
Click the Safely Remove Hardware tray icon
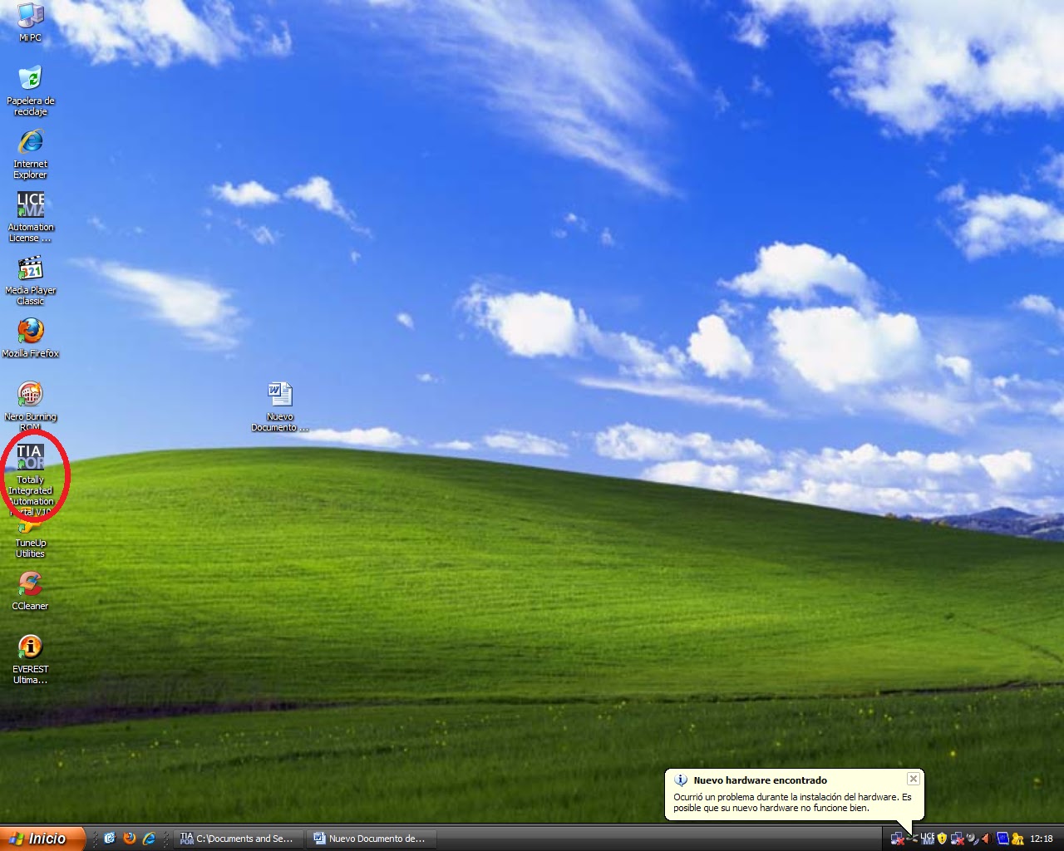[x=912, y=839]
